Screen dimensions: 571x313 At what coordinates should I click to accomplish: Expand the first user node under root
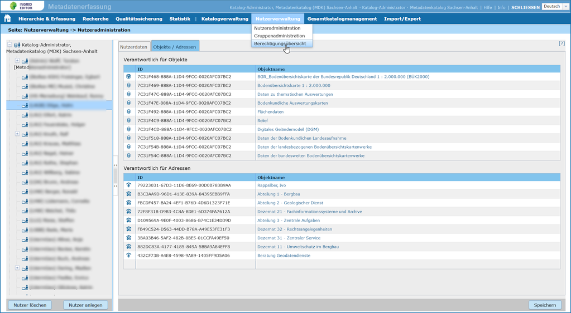point(17,61)
